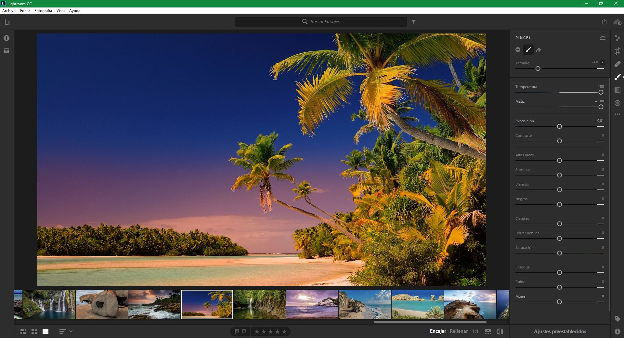624x338 pixels.
Task: Open the Editar menu
Action: (x=25, y=11)
